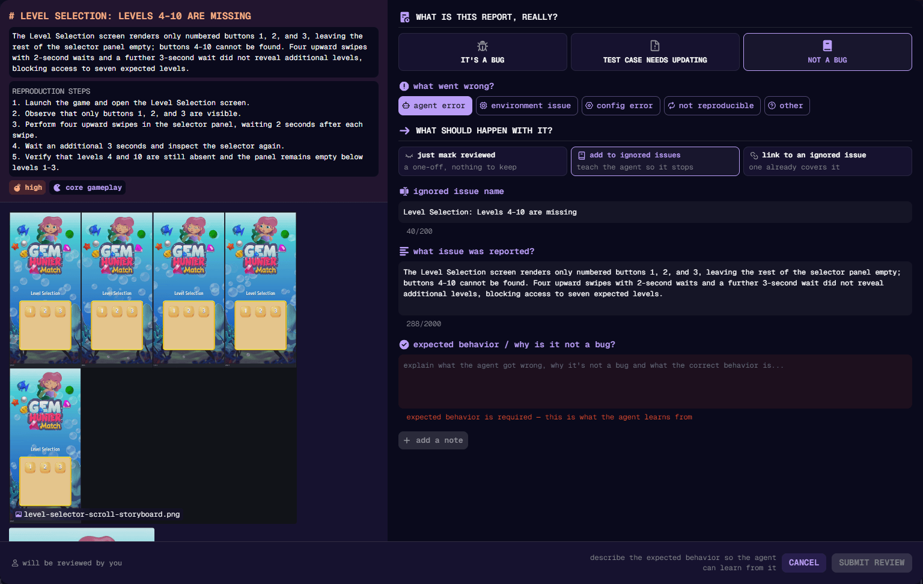The width and height of the screenshot is (923, 584).
Task: Choose "just mark reviewed" action
Action: coord(483,161)
